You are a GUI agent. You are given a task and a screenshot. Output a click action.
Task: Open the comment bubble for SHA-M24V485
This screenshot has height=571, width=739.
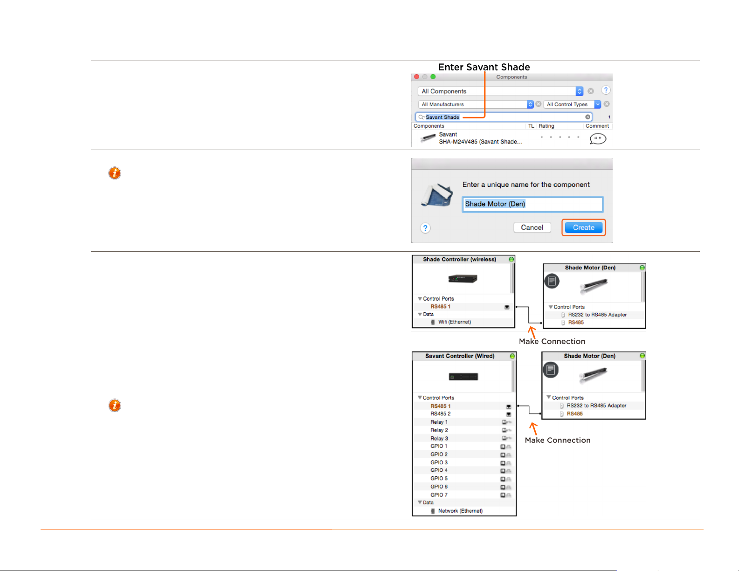click(598, 138)
